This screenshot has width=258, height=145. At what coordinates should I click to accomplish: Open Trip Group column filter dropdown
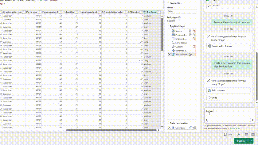159,12
